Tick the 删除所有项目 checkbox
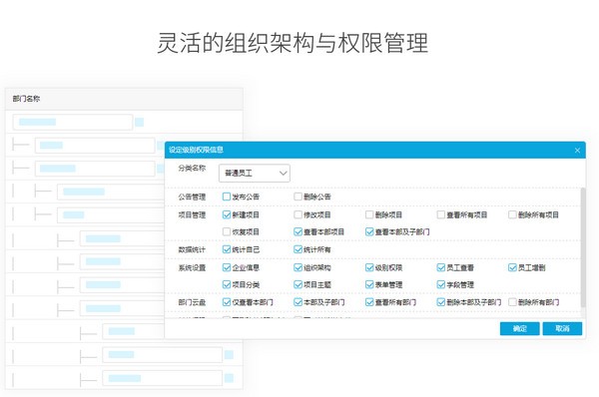The width and height of the screenshot is (599, 397). [x=512, y=214]
